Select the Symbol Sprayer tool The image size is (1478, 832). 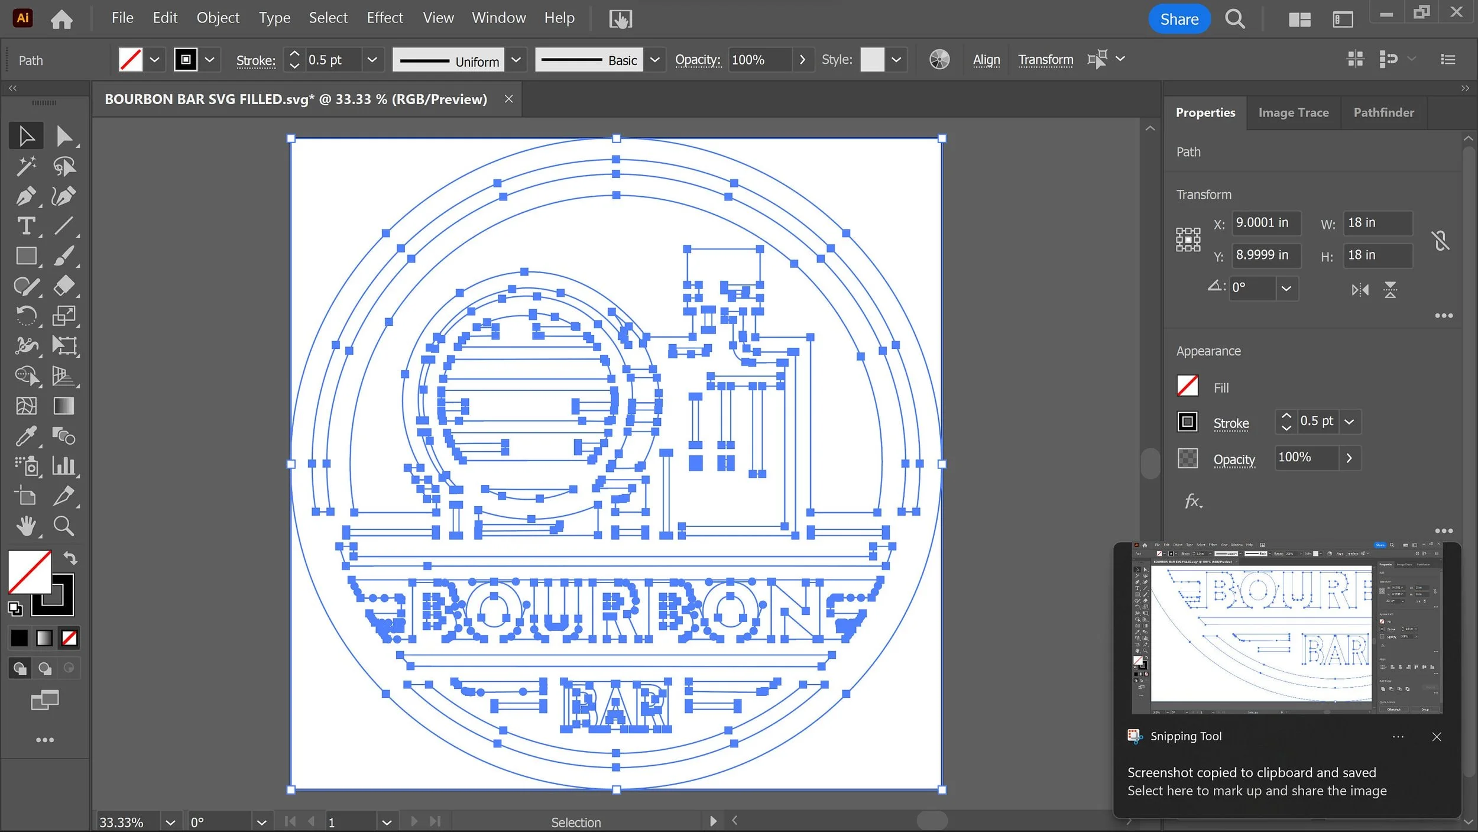(x=26, y=466)
